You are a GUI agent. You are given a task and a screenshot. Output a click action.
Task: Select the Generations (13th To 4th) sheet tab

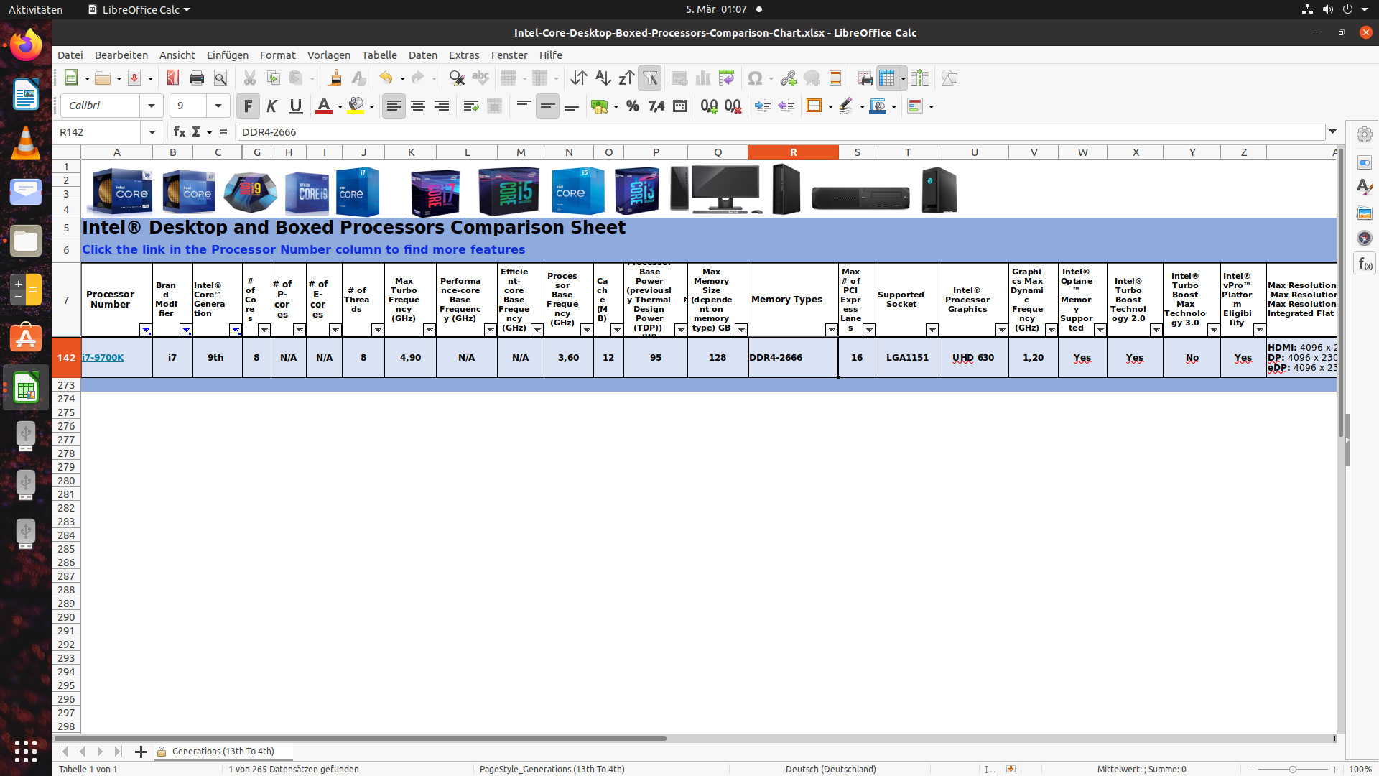pyautogui.click(x=223, y=752)
